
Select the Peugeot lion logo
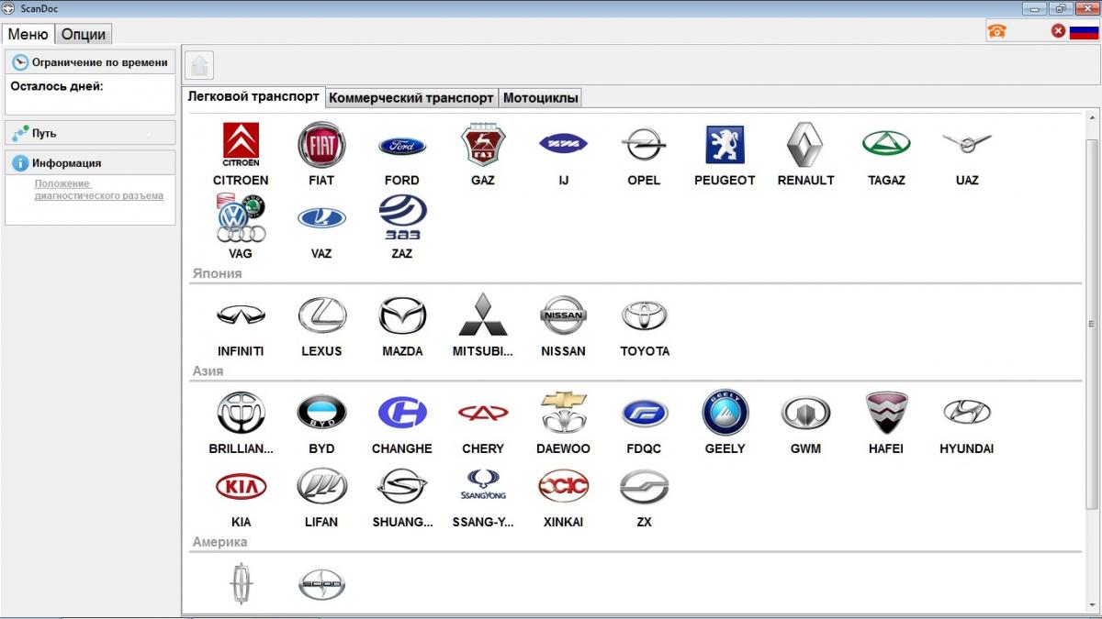(x=725, y=145)
